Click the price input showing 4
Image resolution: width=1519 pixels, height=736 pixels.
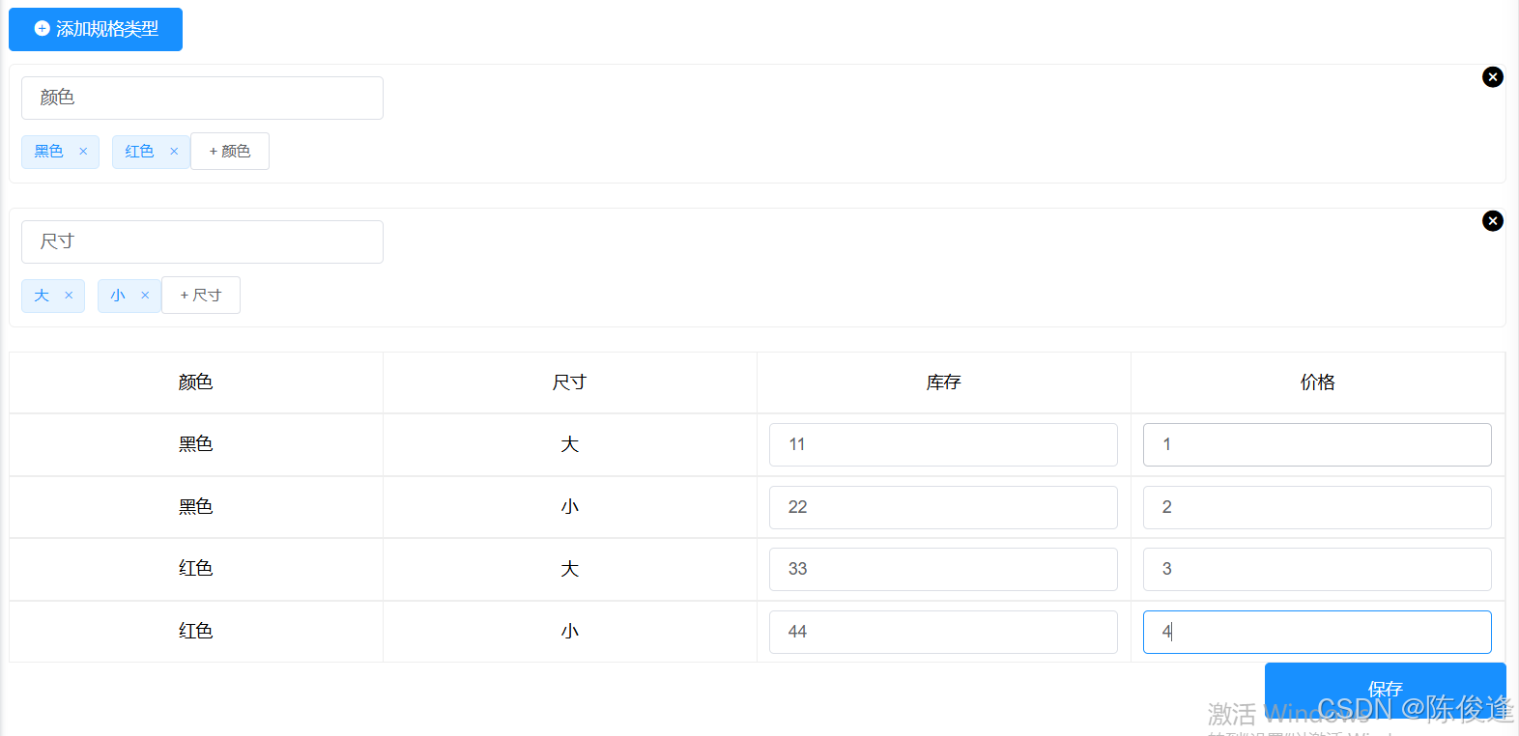[x=1316, y=632]
